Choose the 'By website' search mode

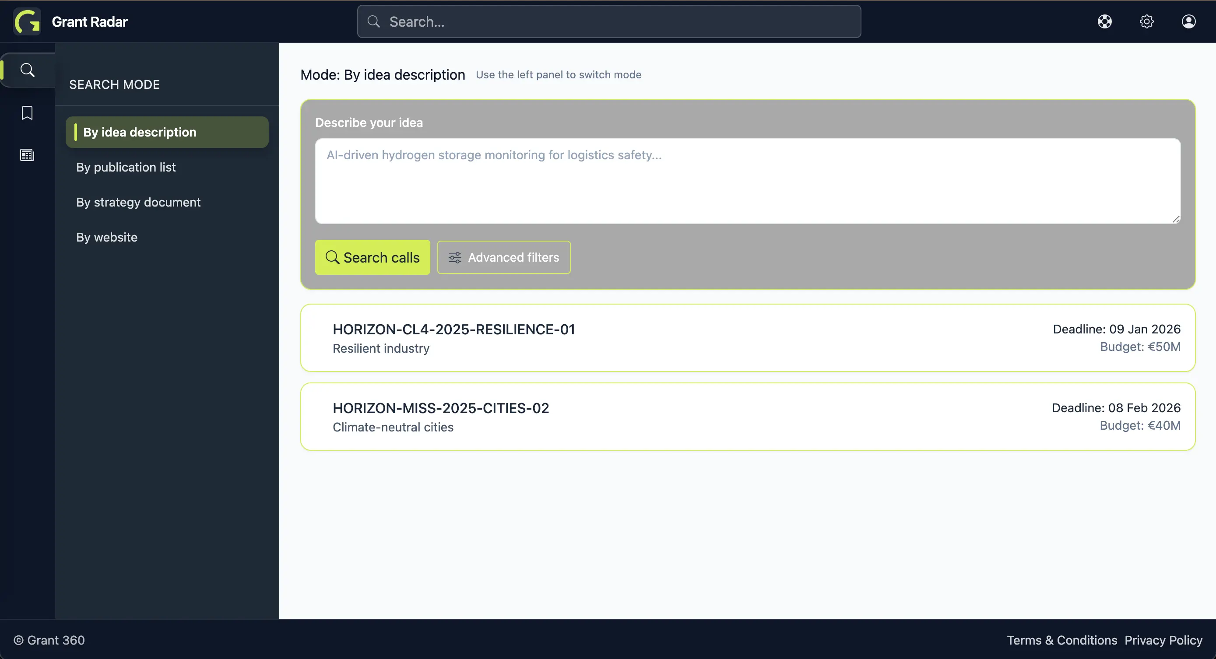(x=107, y=237)
